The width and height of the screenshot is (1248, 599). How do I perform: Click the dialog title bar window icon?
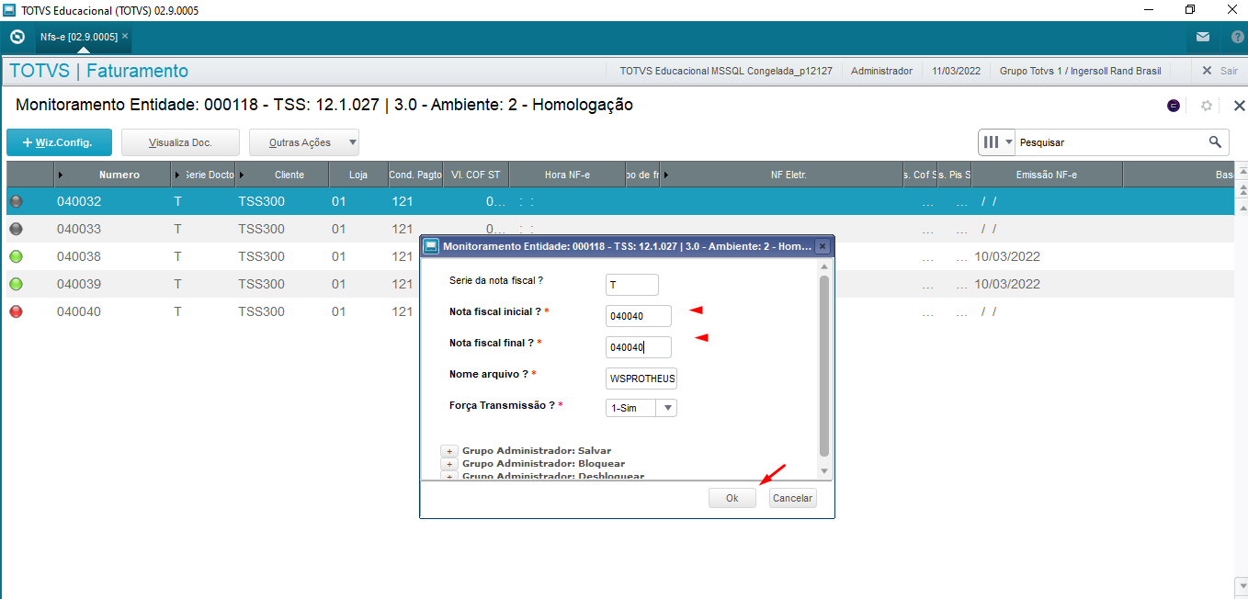pyautogui.click(x=431, y=246)
